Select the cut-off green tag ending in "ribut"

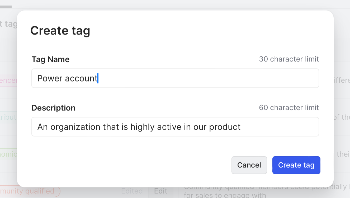(x=8, y=117)
